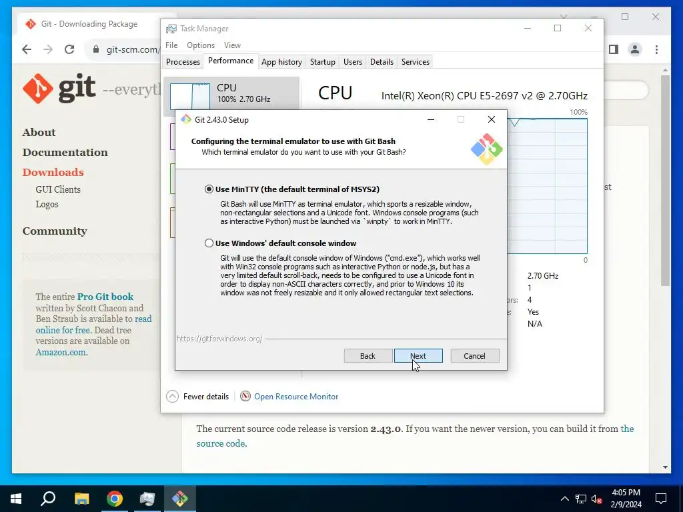Click Git Setup taskbar icon

(x=180, y=499)
